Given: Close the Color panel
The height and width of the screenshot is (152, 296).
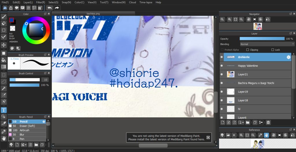Looking at the screenshot, I should [x=49, y=14].
